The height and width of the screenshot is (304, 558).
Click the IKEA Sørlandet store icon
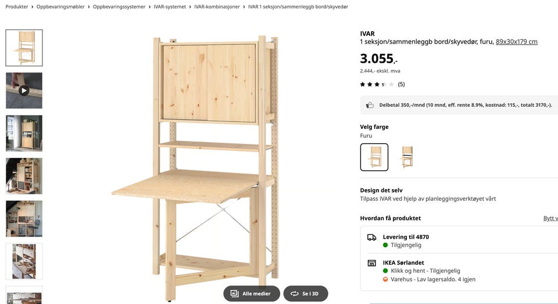point(371,263)
